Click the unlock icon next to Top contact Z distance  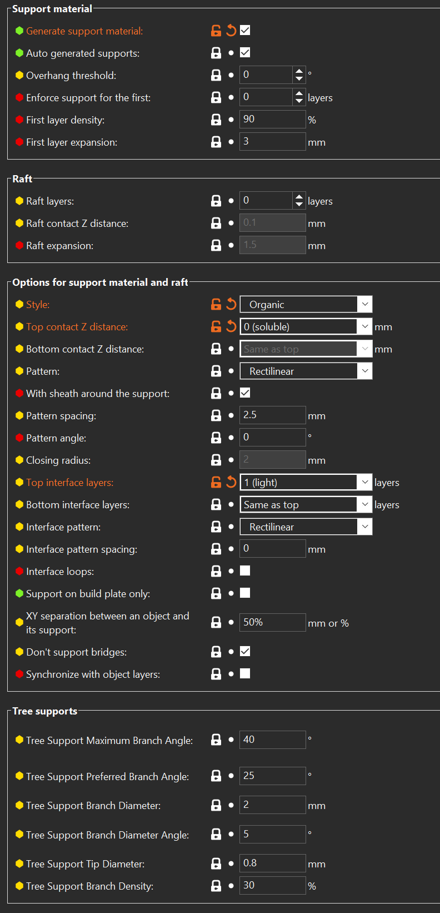216,326
